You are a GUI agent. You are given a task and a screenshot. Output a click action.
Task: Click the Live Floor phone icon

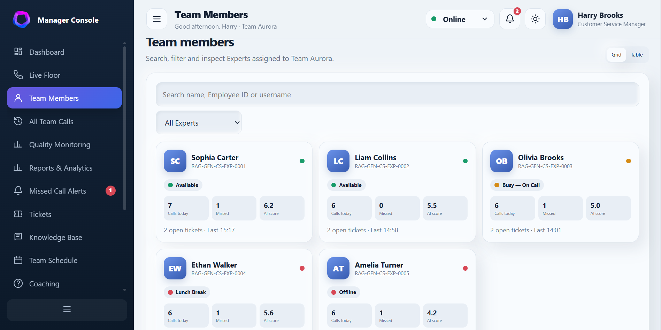coord(18,75)
